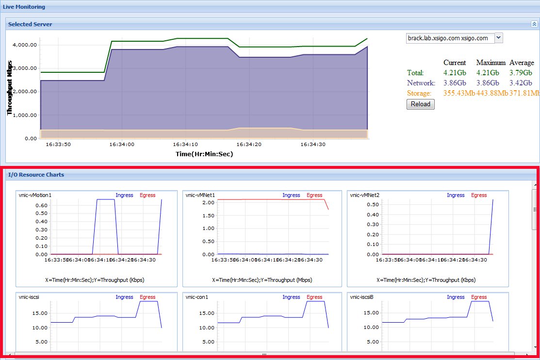Click the vnic-vMNet1 chart
540x360 pixels.
click(262, 238)
